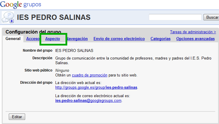
Task: Click the Buscar button
Action: tap(211, 17)
